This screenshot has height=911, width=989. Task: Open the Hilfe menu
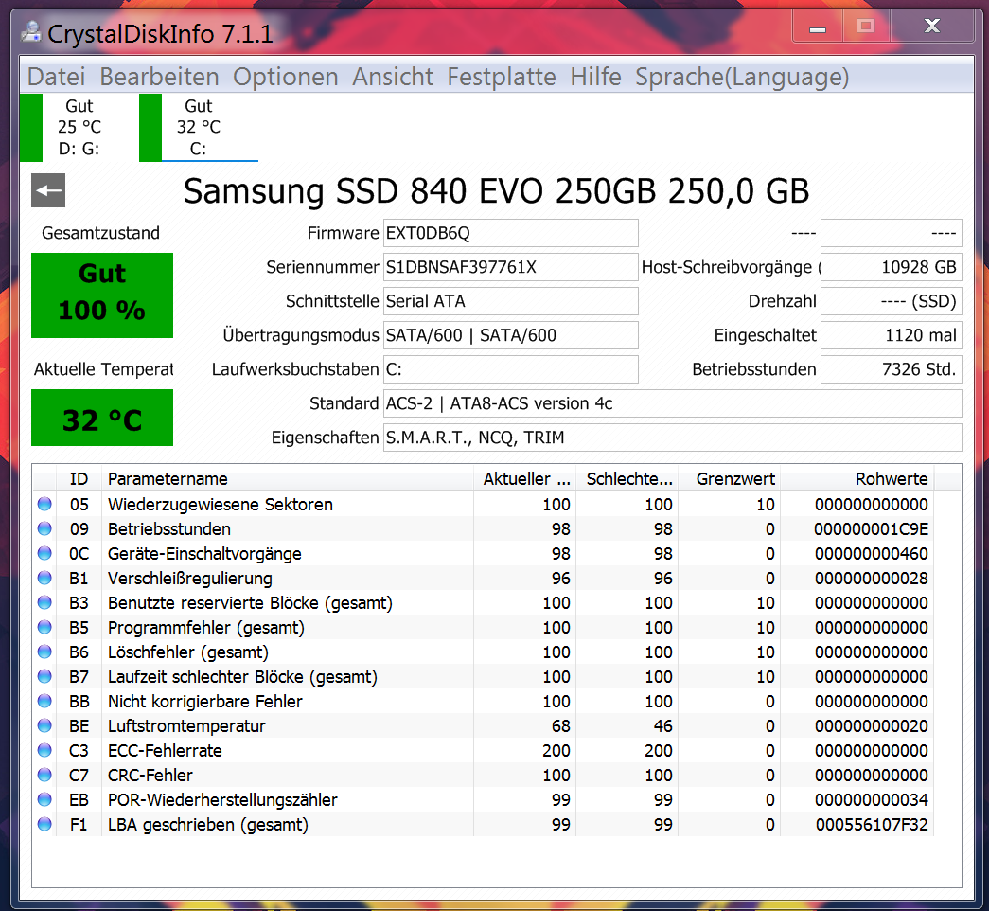595,77
